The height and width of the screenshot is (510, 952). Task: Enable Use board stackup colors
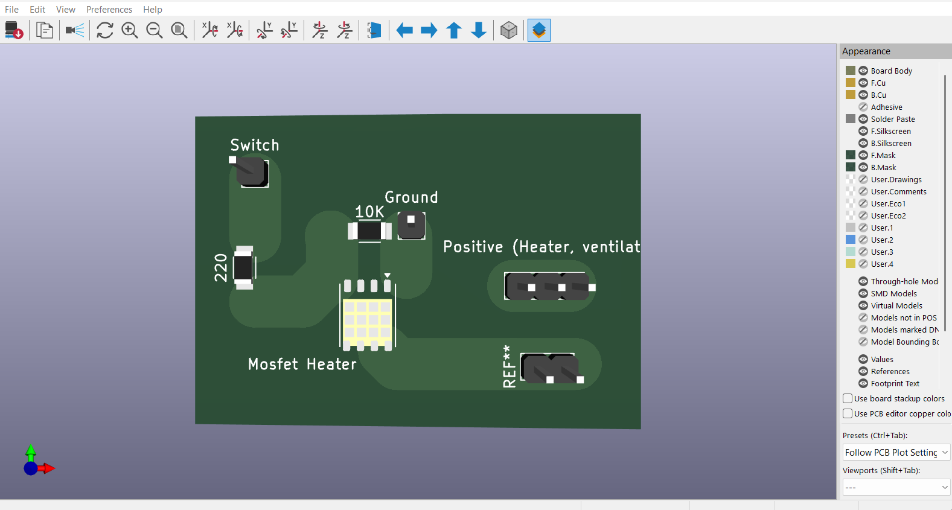click(848, 398)
